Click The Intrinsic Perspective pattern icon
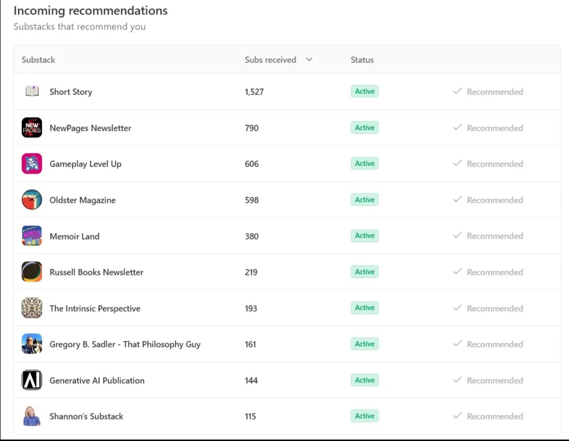Viewport: 569px width, 441px height. click(x=32, y=308)
